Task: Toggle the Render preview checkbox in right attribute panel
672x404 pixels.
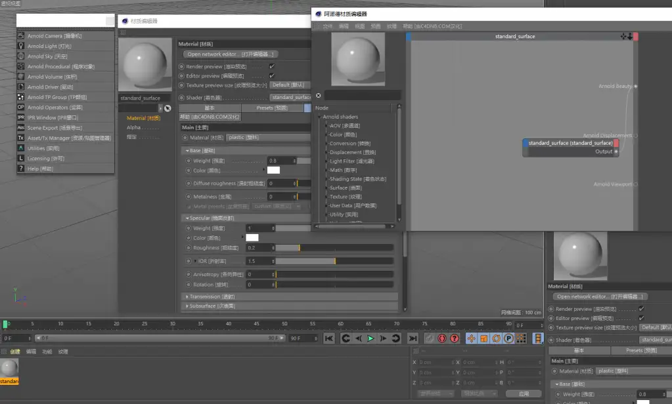Action: [642, 308]
